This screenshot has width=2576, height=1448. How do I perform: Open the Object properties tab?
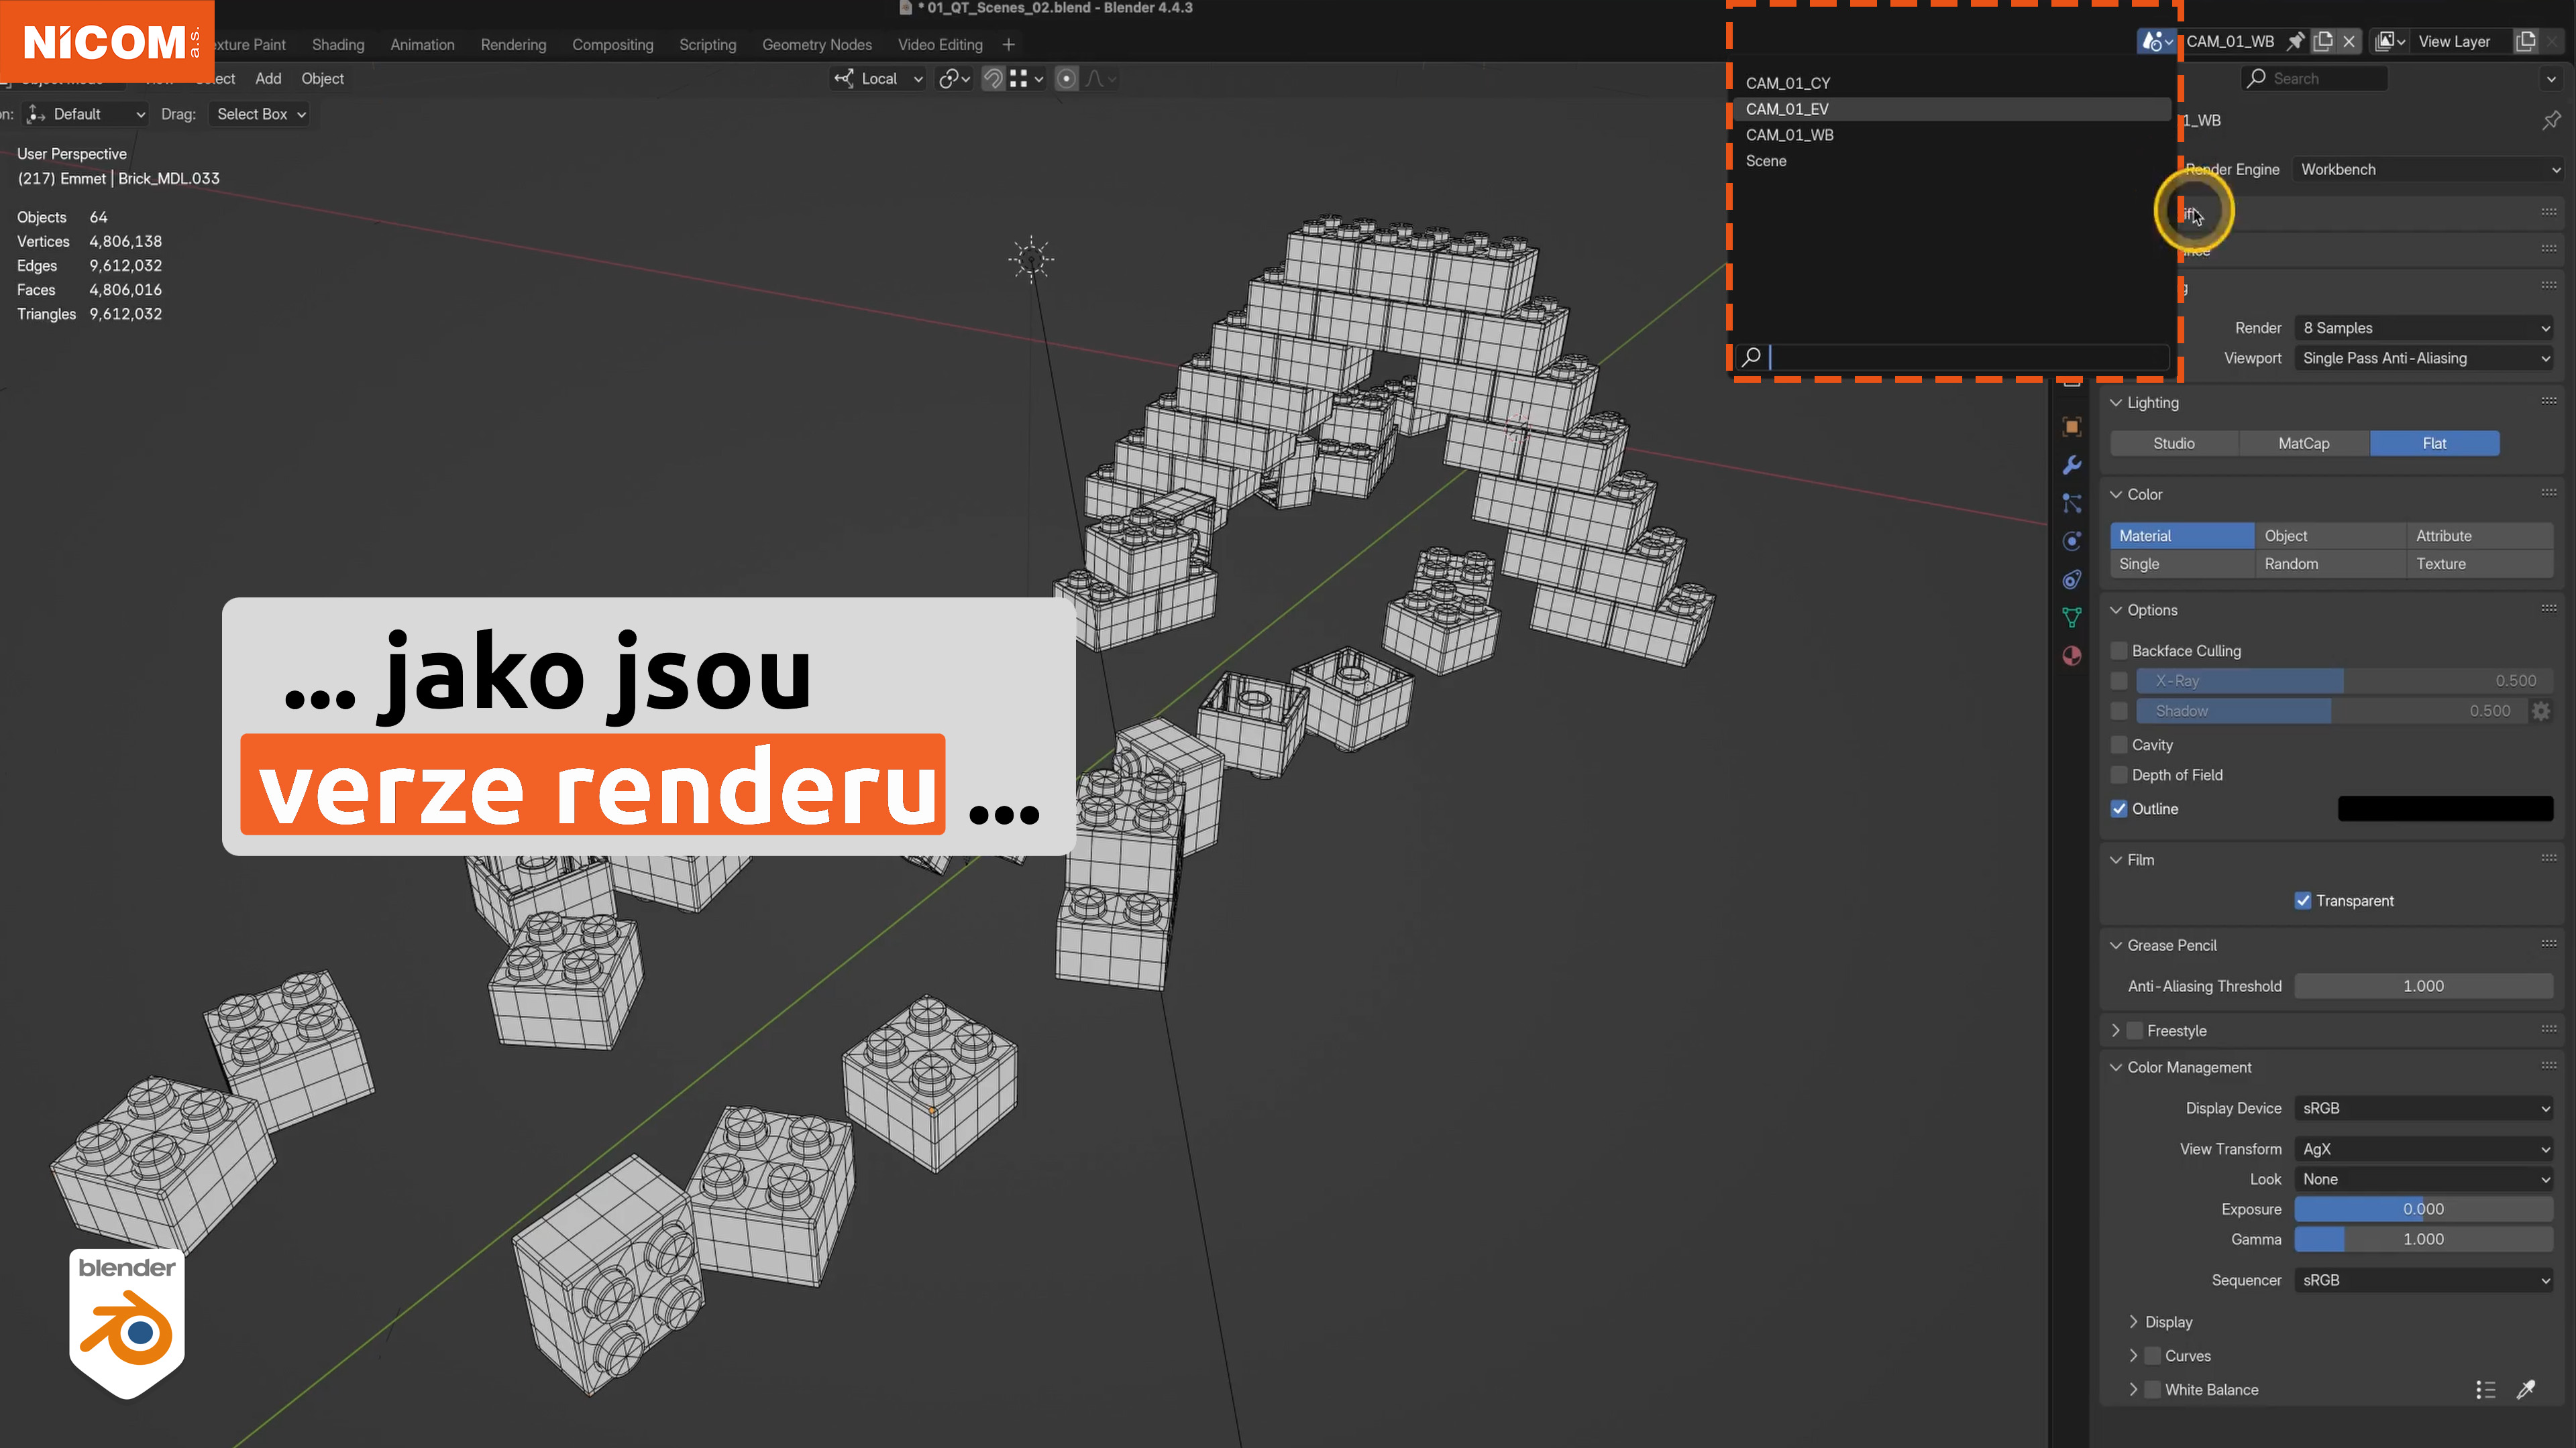point(2072,427)
